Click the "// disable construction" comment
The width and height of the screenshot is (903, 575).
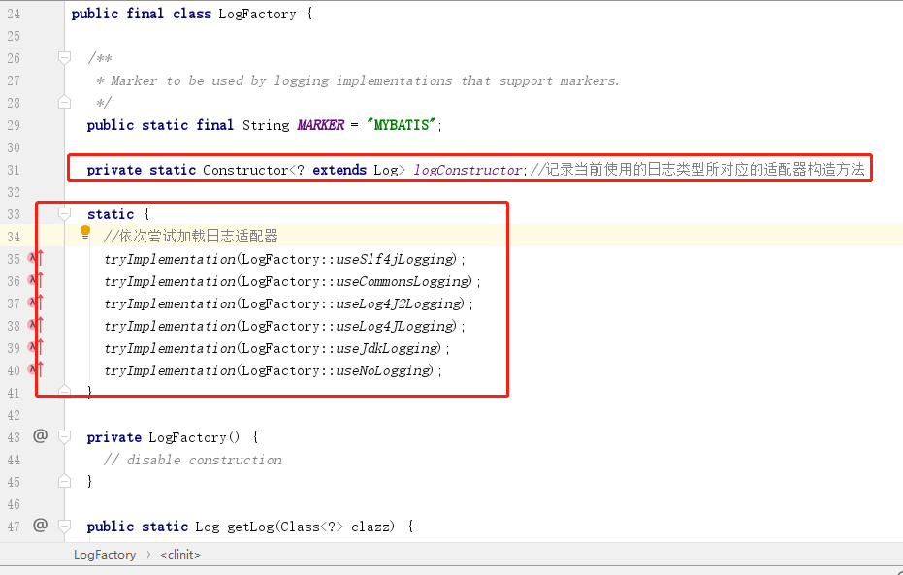coord(193,460)
